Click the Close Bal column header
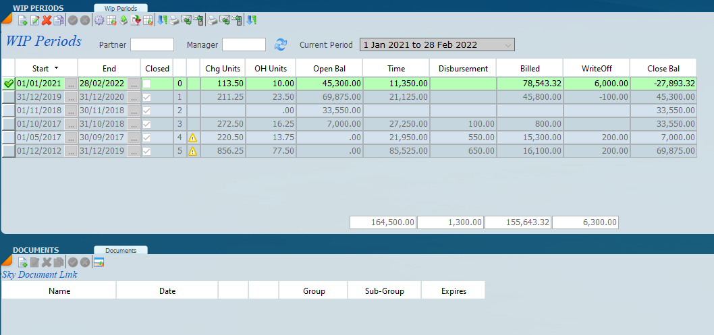The width and height of the screenshot is (714, 335). pos(663,68)
